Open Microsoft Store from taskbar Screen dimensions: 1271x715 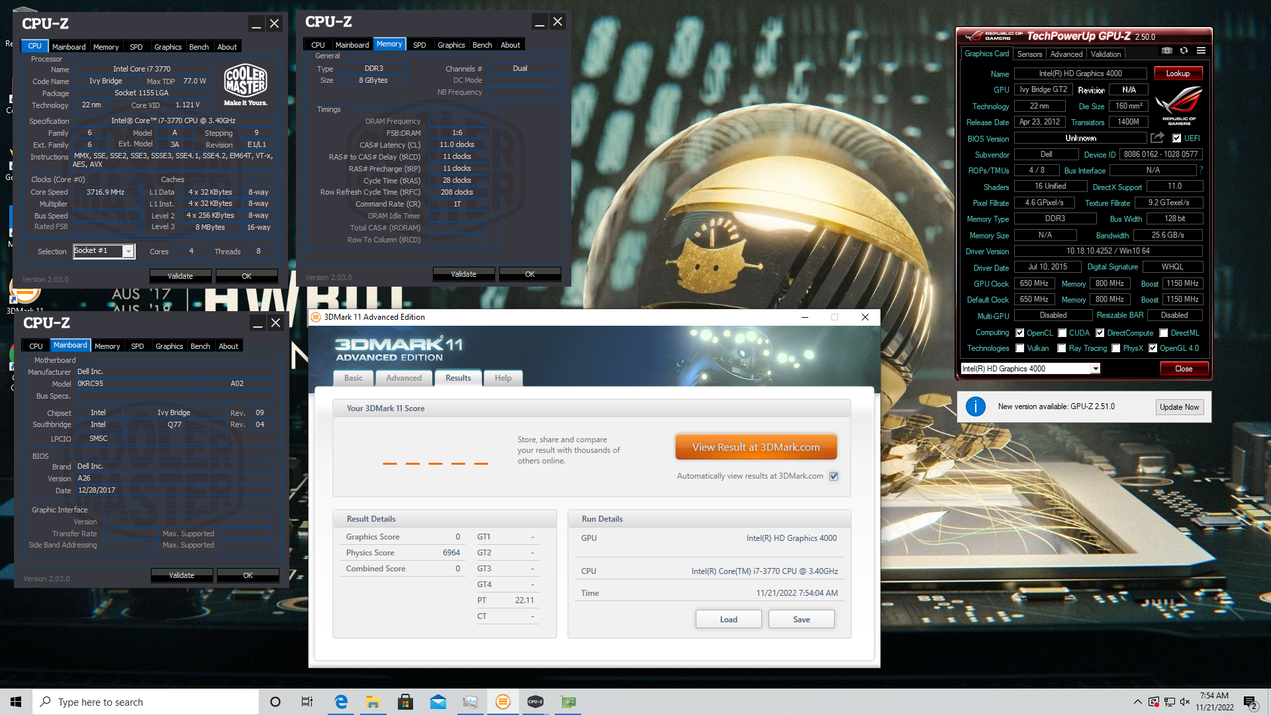pyautogui.click(x=405, y=702)
